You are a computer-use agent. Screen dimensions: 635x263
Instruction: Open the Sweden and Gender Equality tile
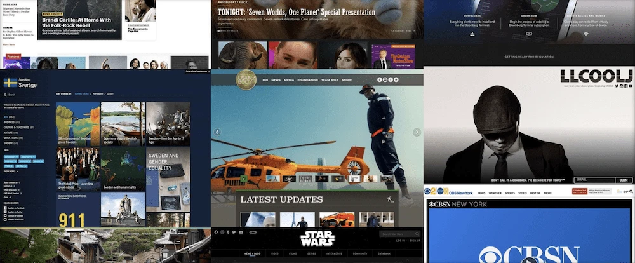(168, 179)
